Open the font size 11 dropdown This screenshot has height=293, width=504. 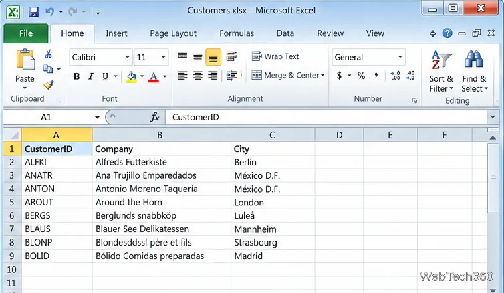pos(163,57)
